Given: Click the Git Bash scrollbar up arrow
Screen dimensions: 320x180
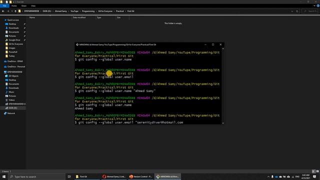Looking at the screenshot, I should 223,49.
